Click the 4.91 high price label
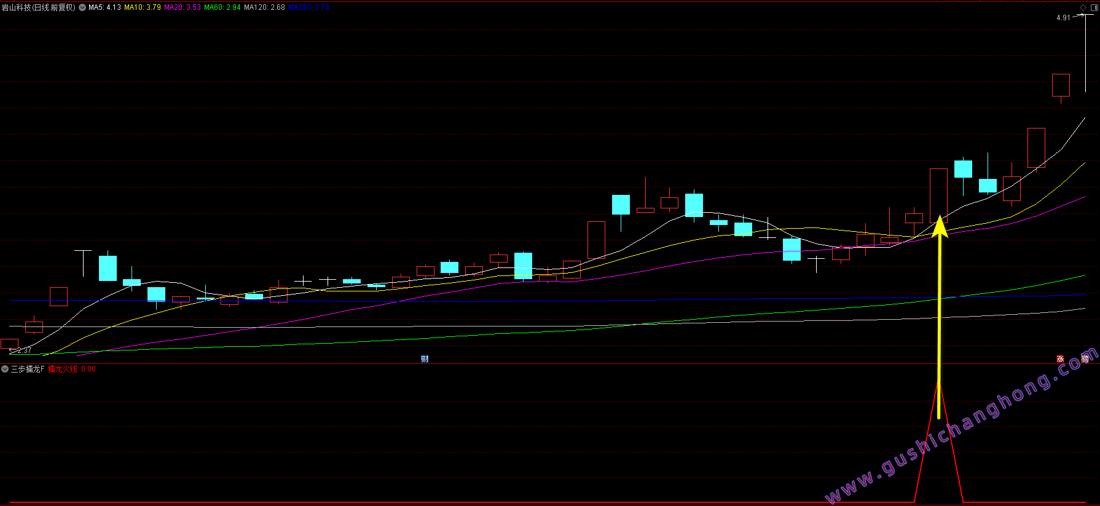 1063,18
